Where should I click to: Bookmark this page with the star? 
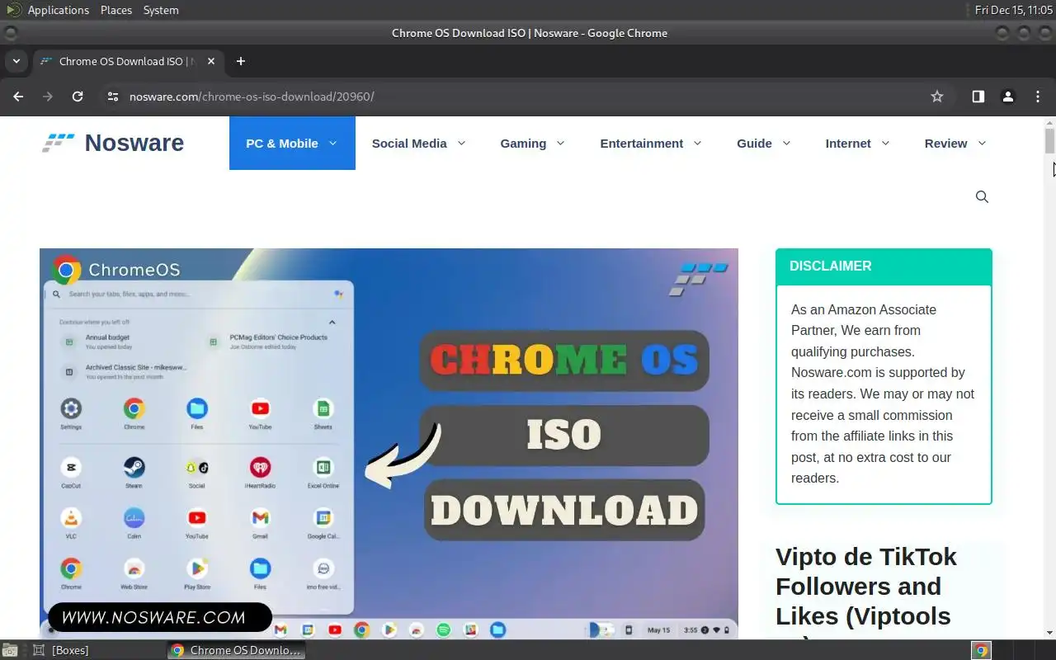click(x=937, y=97)
